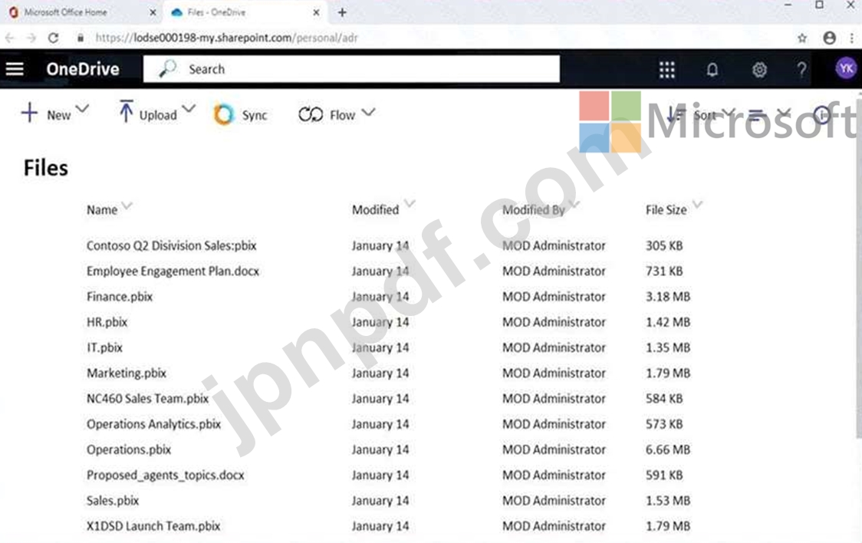Focus the OneDrive Search field

click(x=351, y=69)
